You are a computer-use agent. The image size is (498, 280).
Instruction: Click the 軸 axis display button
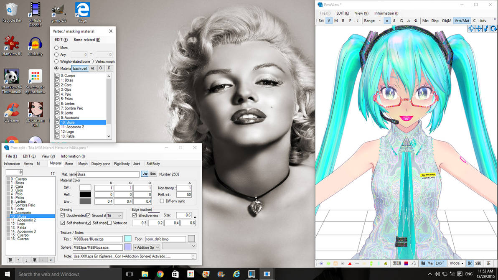pos(423,263)
